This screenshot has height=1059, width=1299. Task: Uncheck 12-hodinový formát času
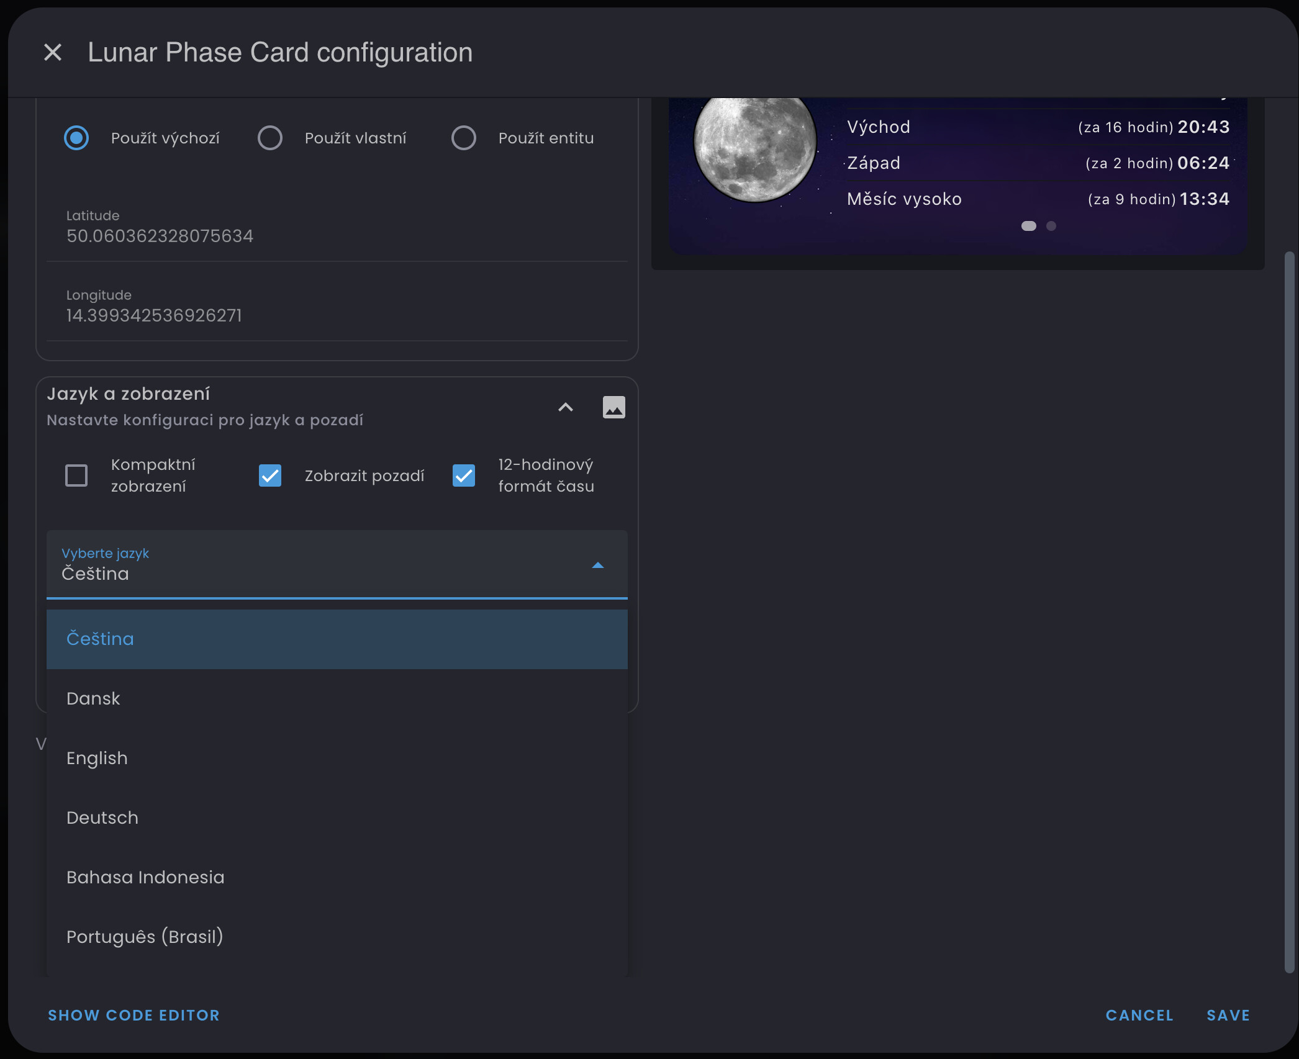point(464,475)
